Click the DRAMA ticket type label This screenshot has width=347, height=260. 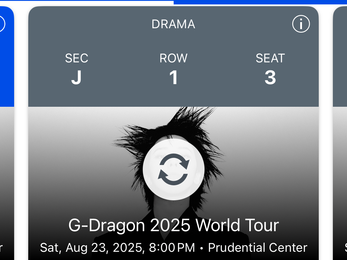pos(173,24)
